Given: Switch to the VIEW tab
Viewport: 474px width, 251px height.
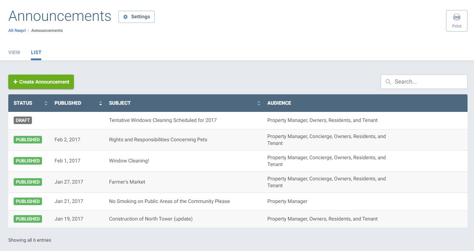Looking at the screenshot, I should 14,52.
